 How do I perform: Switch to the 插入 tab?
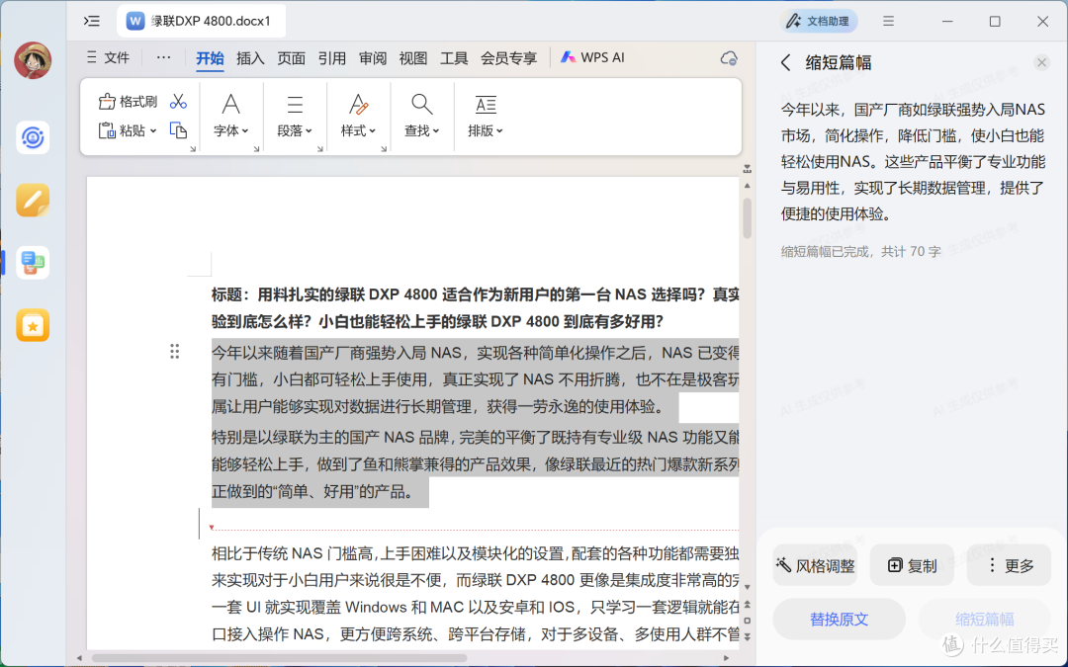tap(250, 58)
